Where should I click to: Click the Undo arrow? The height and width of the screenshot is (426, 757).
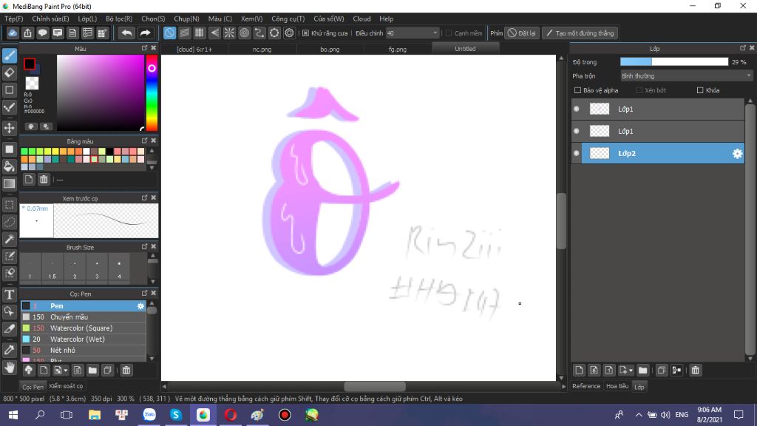point(127,33)
